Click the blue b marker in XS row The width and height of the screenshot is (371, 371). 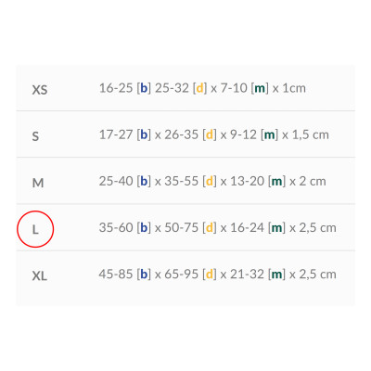coord(144,88)
